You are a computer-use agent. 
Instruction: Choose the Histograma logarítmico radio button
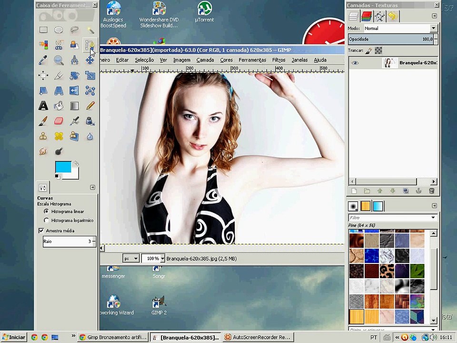point(46,220)
